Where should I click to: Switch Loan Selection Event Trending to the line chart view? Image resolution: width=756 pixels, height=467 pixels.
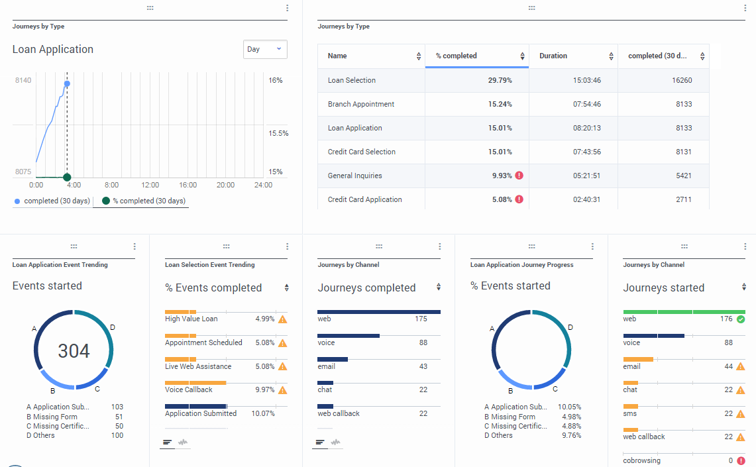(184, 442)
